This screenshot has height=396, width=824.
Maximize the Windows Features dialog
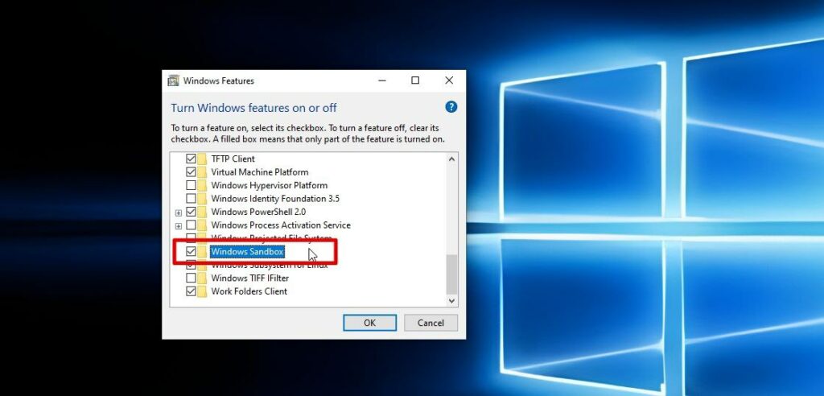(415, 80)
